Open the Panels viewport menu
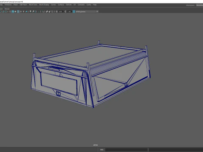Viewport: 203px width, 152px height. pyautogui.click(x=7, y=9)
